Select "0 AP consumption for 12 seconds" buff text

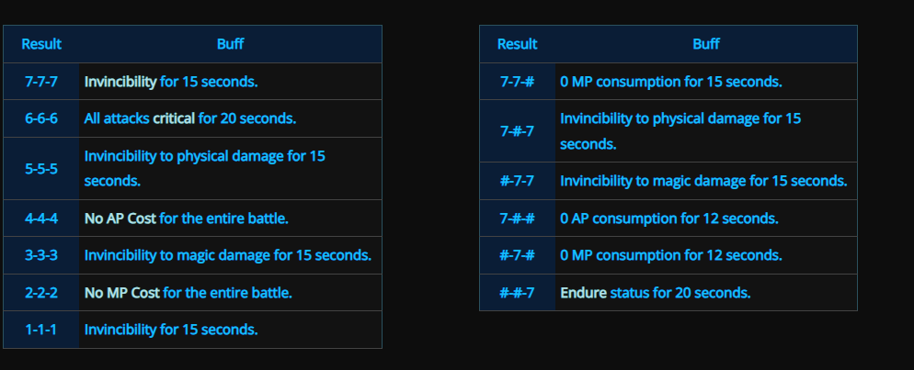pyautogui.click(x=668, y=219)
